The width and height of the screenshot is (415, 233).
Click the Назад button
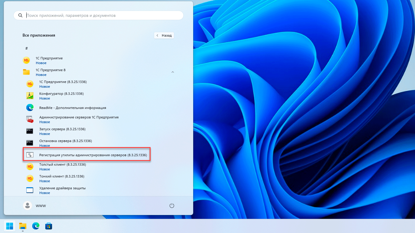164,35
